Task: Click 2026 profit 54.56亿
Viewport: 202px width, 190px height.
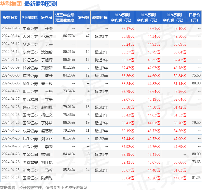Action: [x=180, y=131]
